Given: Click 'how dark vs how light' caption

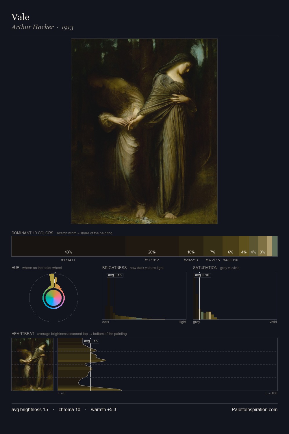Looking at the screenshot, I should click(x=147, y=268).
